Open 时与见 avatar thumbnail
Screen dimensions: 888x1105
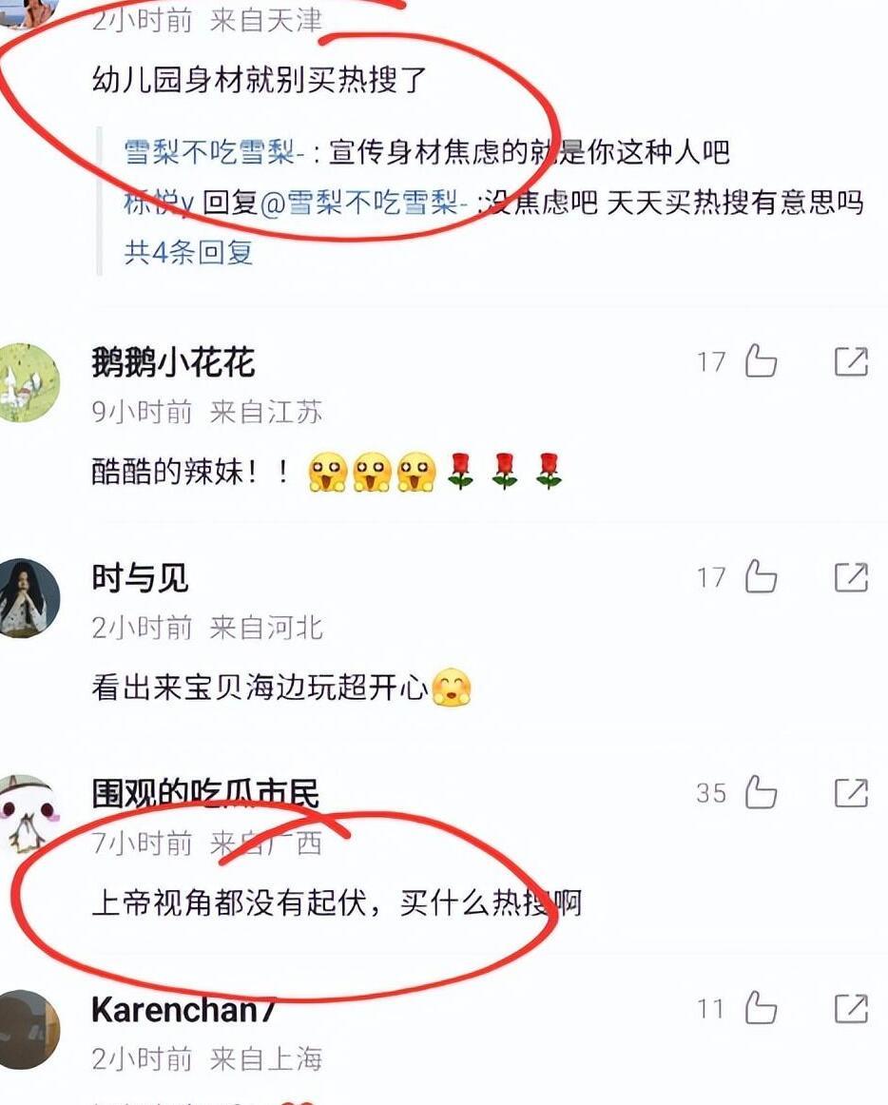pyautogui.click(x=29, y=598)
